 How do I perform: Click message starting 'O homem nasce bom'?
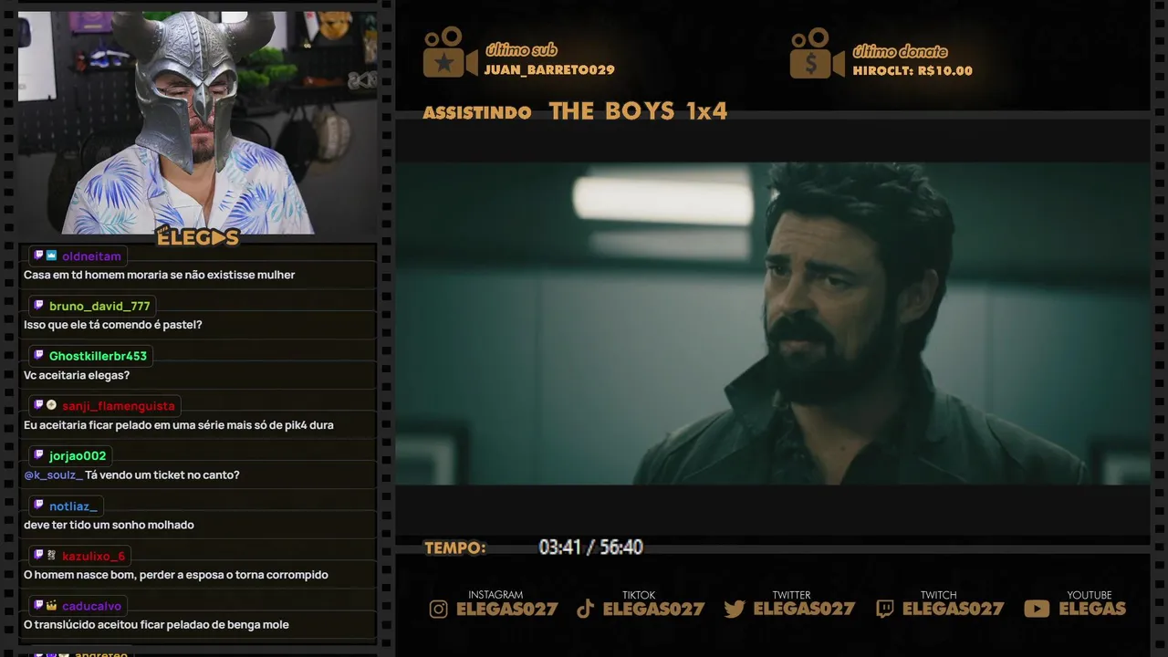176,575
